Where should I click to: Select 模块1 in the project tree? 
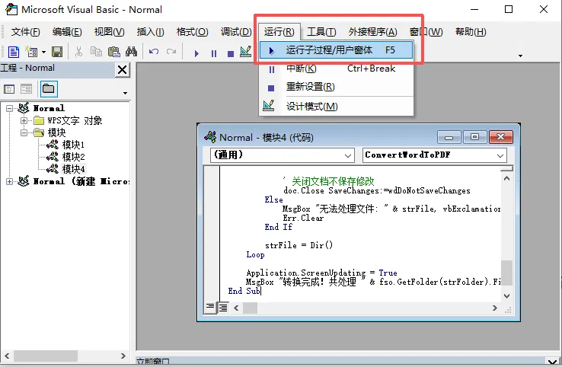tap(73, 145)
